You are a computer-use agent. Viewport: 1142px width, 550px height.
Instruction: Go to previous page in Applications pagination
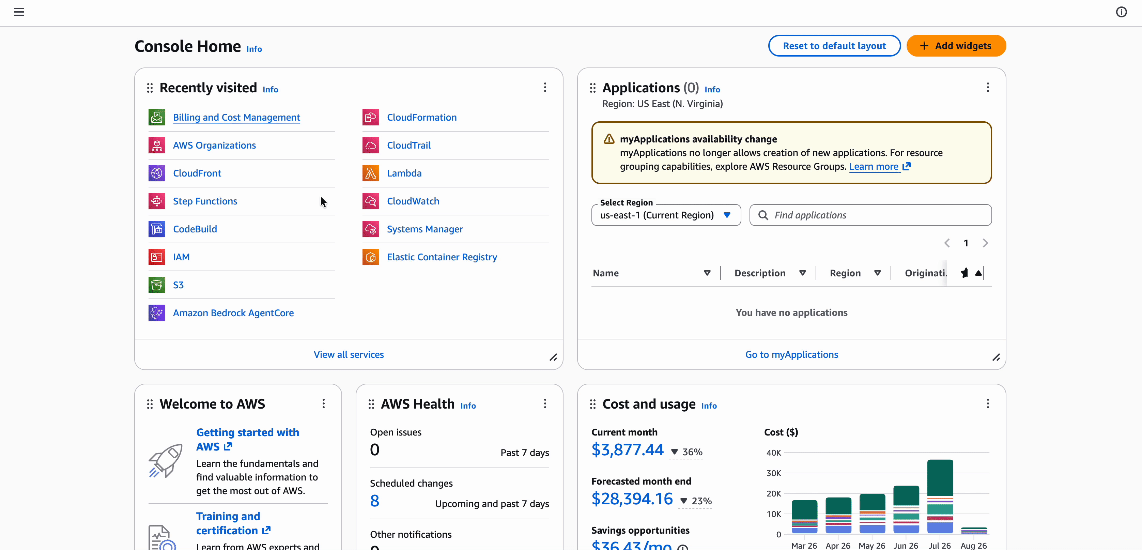(x=947, y=243)
